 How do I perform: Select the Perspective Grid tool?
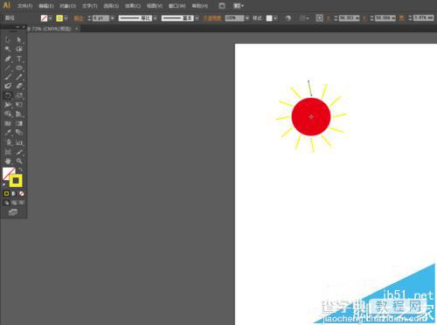coord(19,114)
